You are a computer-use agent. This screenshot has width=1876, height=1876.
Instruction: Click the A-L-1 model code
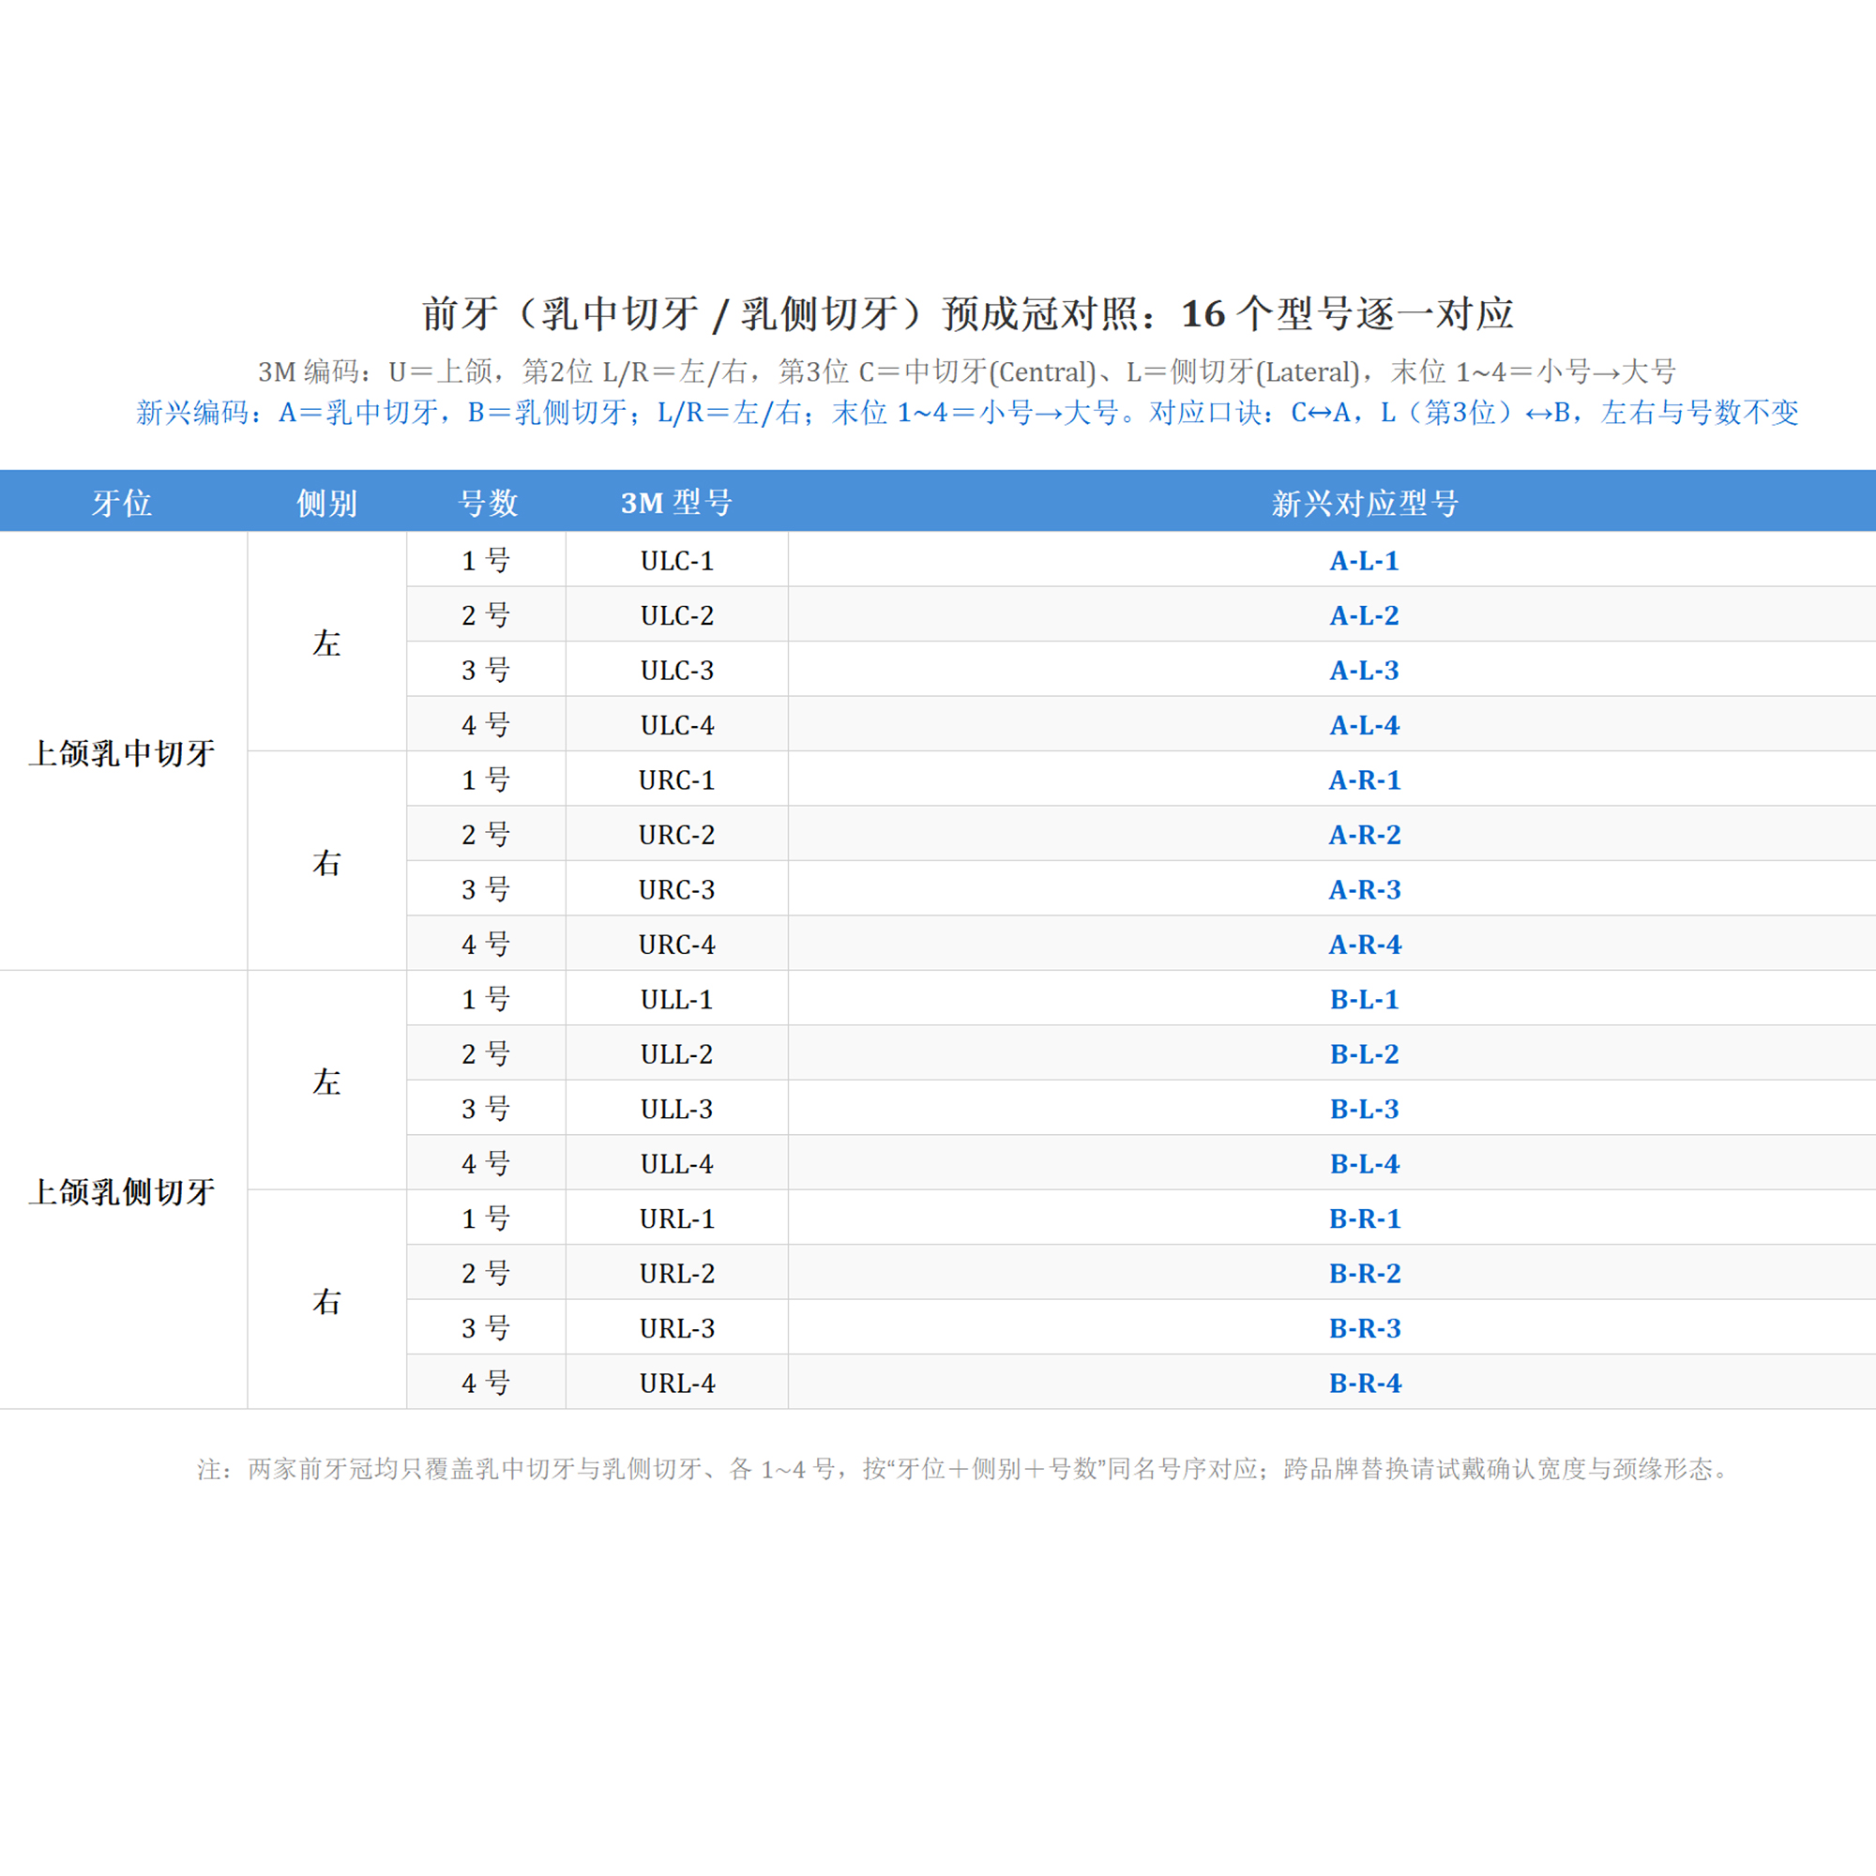pos(1364,560)
